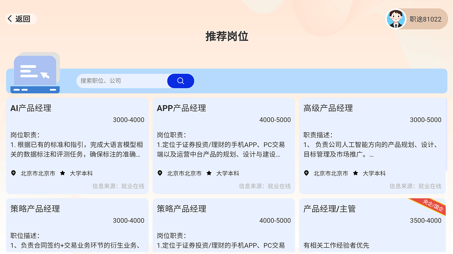Viewport: 453px width, 254px height.
Task: Click 北京市北京市 in 高级产品经理 card
Action: pos(331,173)
